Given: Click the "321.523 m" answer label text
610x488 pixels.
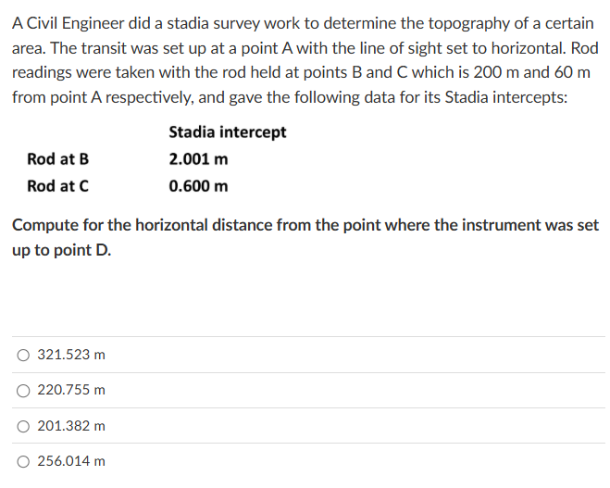Looking at the screenshot, I should (x=71, y=355).
